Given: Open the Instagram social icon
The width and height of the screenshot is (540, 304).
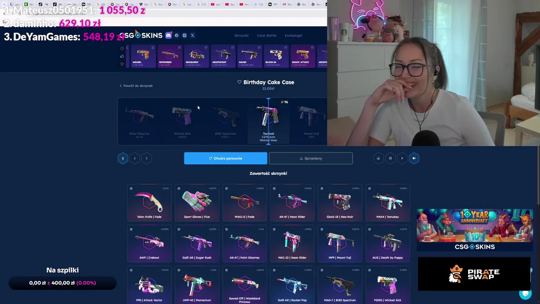Looking at the screenshot, I should tap(184, 35).
